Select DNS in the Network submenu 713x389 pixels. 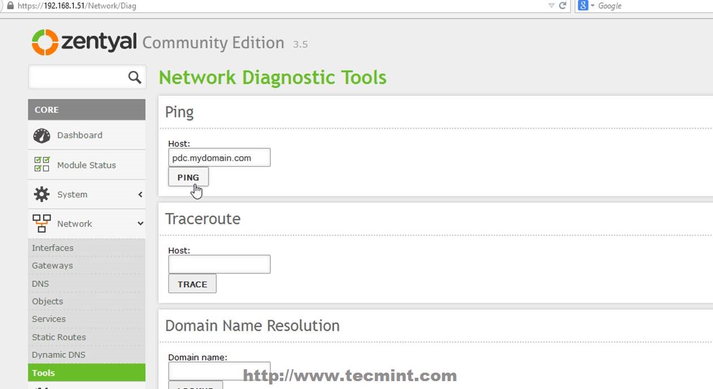(x=41, y=284)
